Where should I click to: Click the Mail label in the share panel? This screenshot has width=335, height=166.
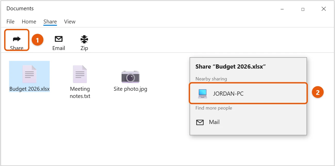[x=214, y=122]
